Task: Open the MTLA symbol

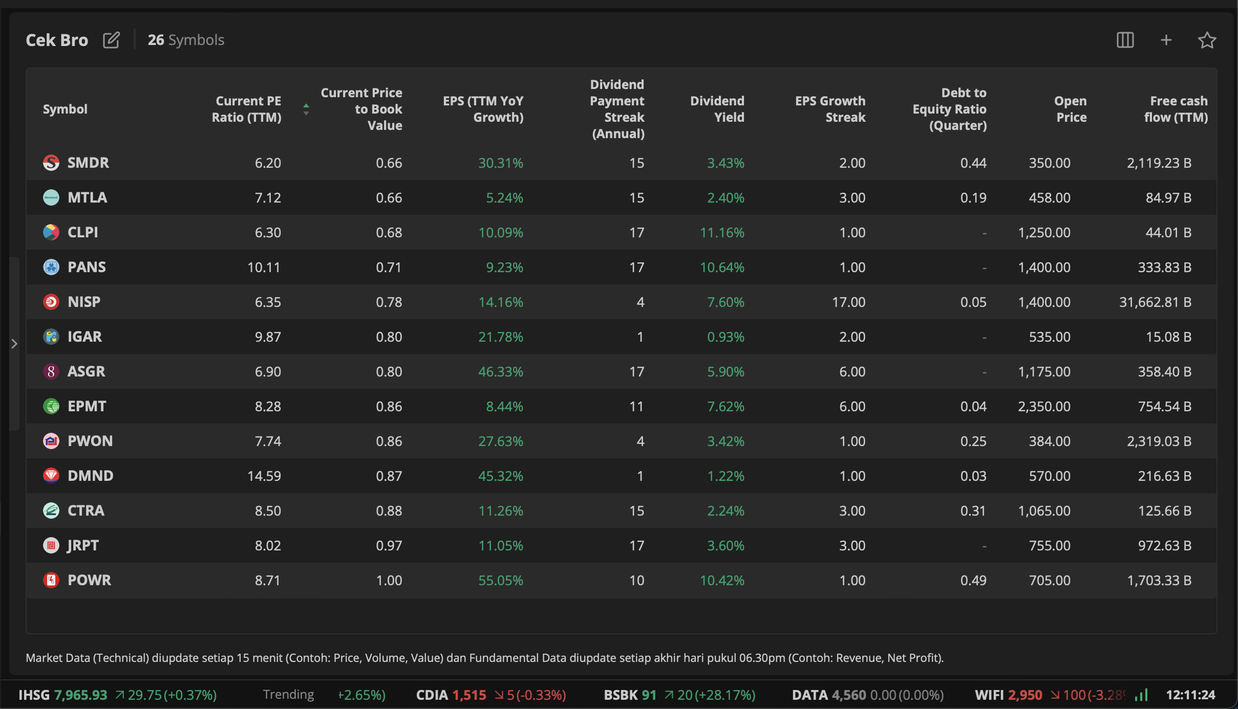Action: click(x=87, y=197)
